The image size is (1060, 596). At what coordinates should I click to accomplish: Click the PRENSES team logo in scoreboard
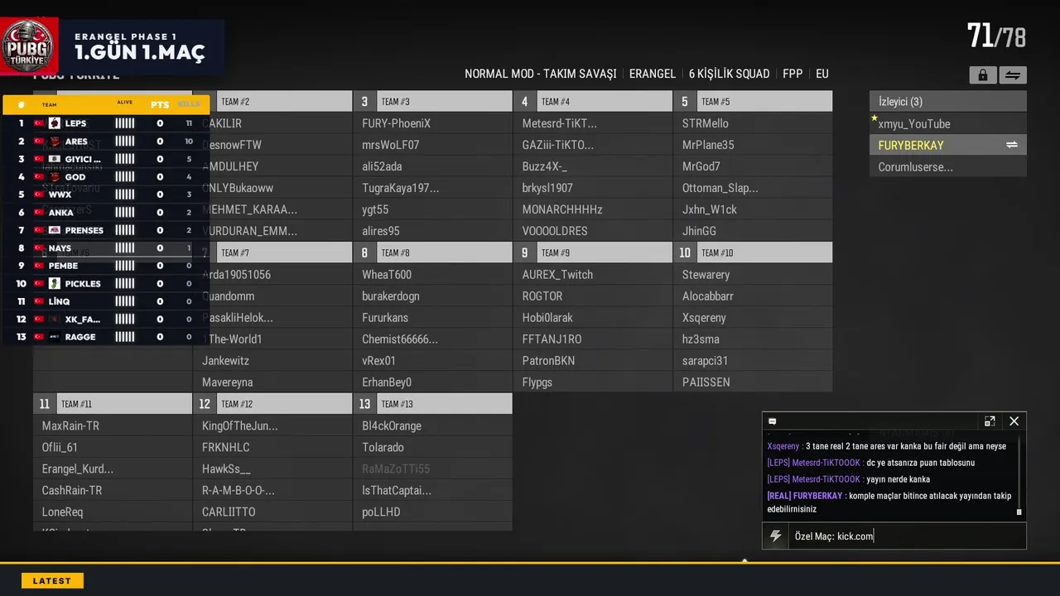point(54,230)
